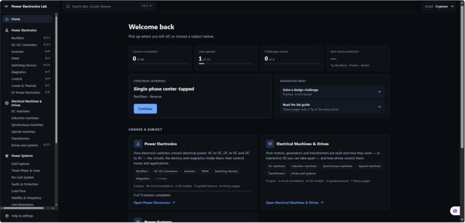Image resolution: width=465 pixels, height=223 pixels.
Task: Click the flask icon on the Power Electronics card
Action: click(138, 143)
